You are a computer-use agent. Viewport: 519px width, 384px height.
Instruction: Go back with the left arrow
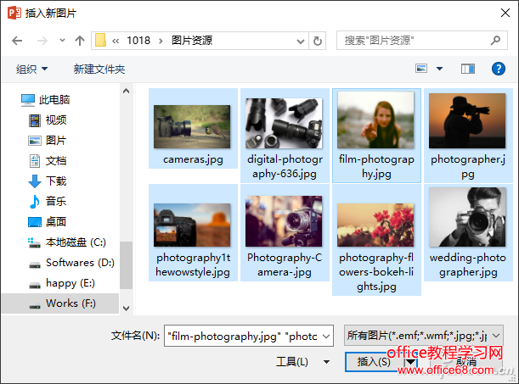tap(17, 41)
